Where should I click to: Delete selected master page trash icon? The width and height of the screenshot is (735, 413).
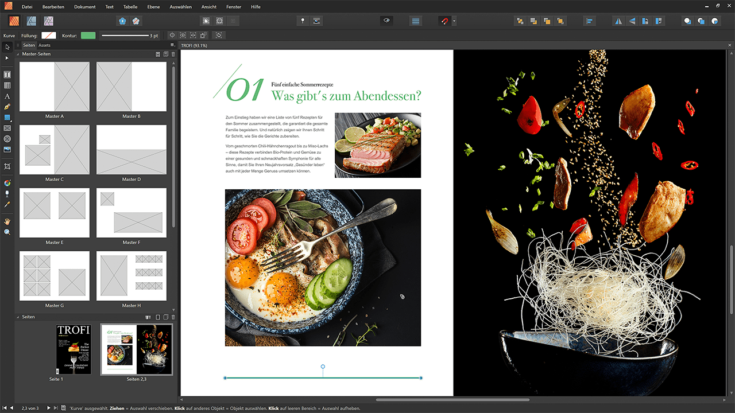(x=173, y=54)
